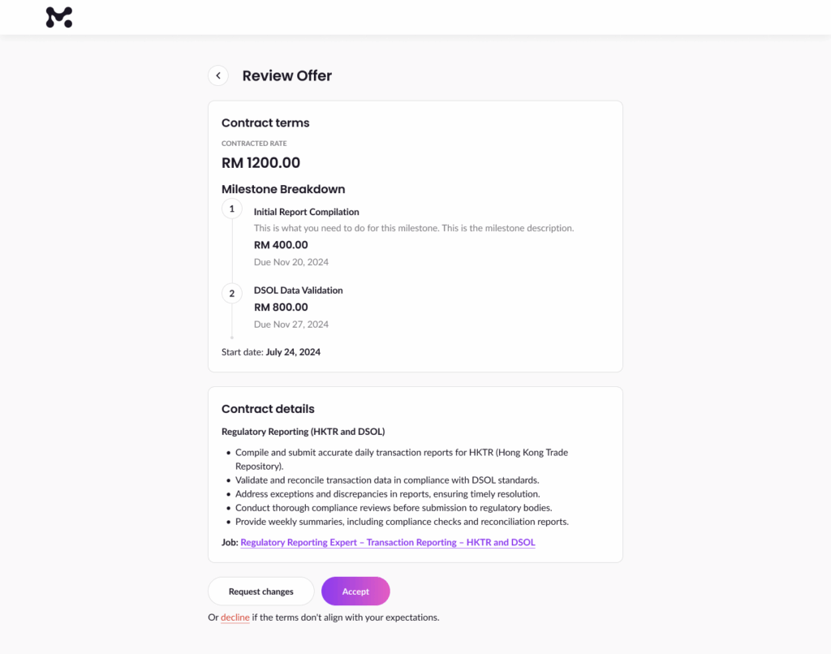Click the RM 1200.00 contracted rate amount
This screenshot has height=654, width=831.
click(x=260, y=163)
